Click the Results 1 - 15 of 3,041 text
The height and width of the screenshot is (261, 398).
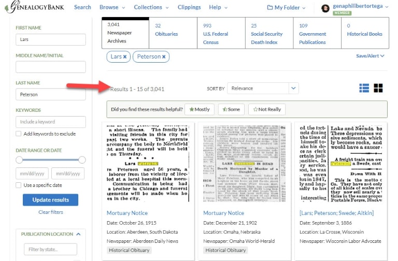[137, 89]
